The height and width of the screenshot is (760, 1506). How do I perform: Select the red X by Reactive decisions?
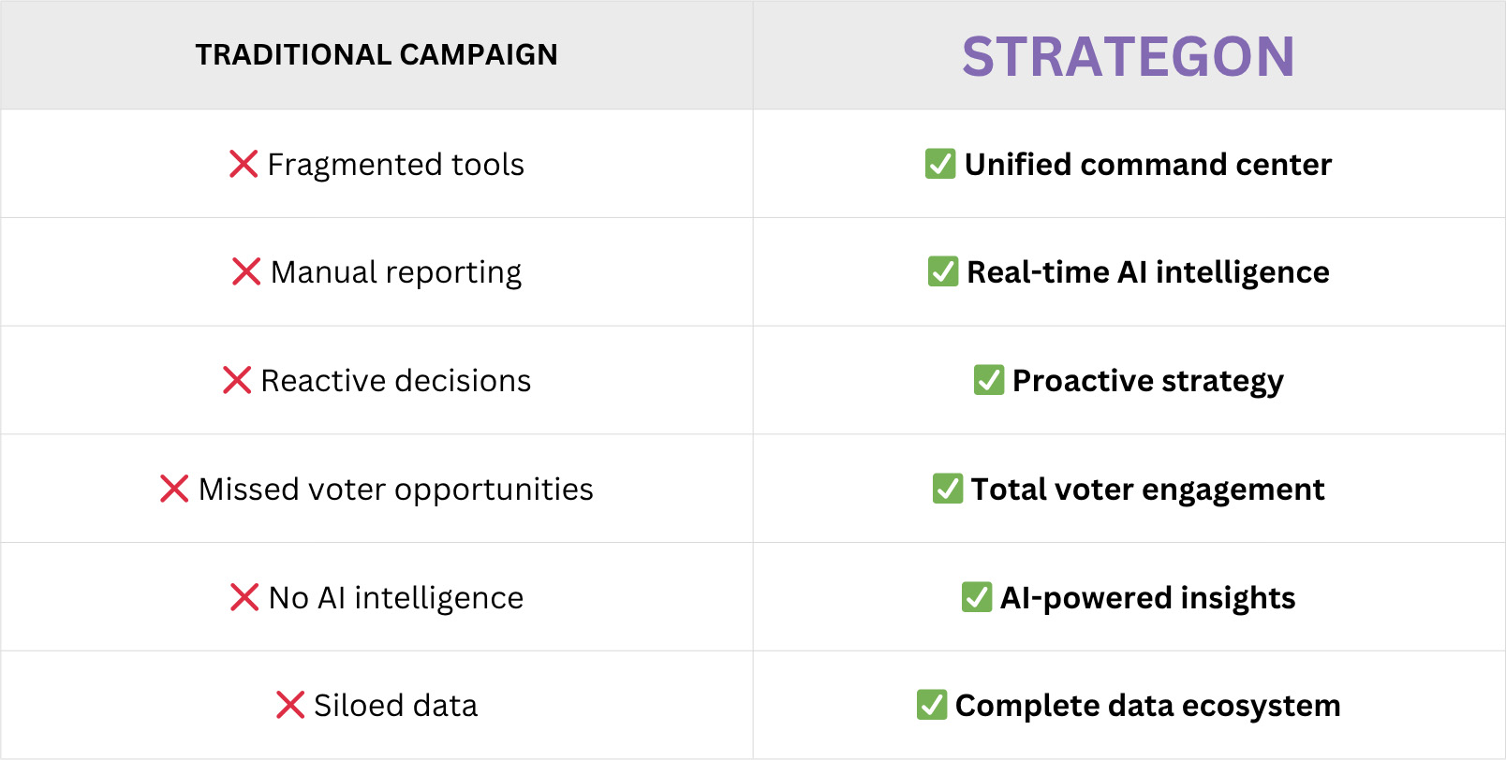237,380
